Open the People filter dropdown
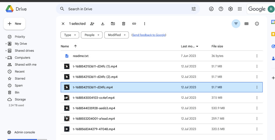Image resolution: width=275 pixels, height=140 pixels. (92, 35)
